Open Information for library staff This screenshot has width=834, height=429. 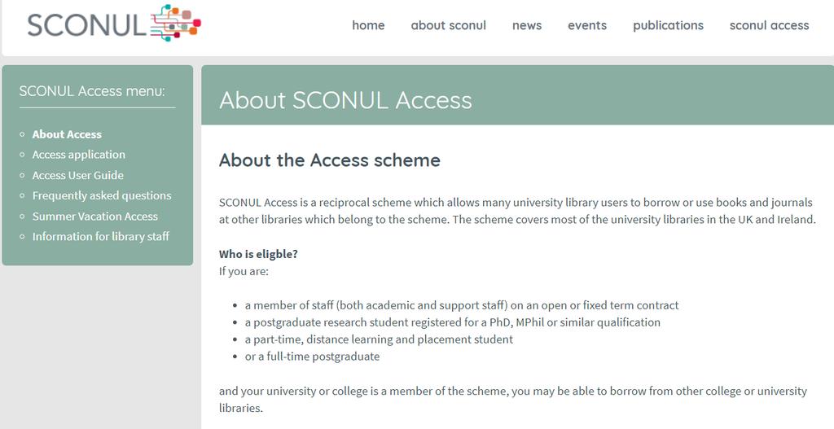(x=100, y=237)
